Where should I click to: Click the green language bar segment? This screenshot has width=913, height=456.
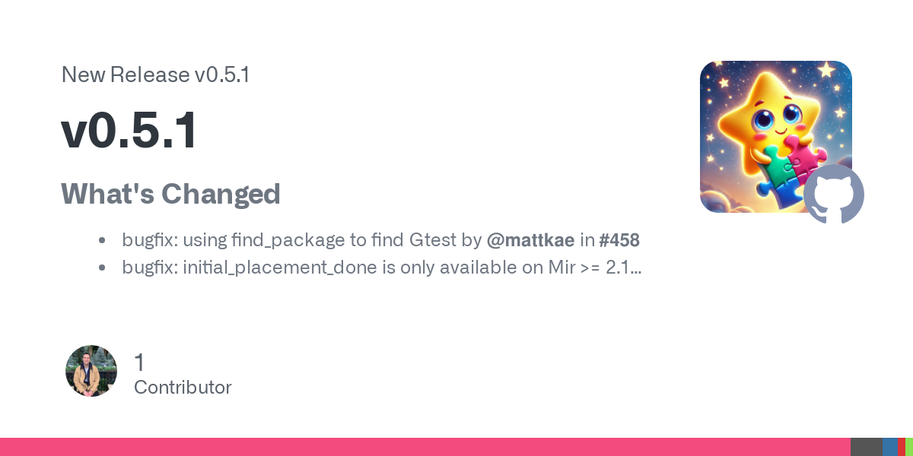pyautogui.click(x=909, y=447)
